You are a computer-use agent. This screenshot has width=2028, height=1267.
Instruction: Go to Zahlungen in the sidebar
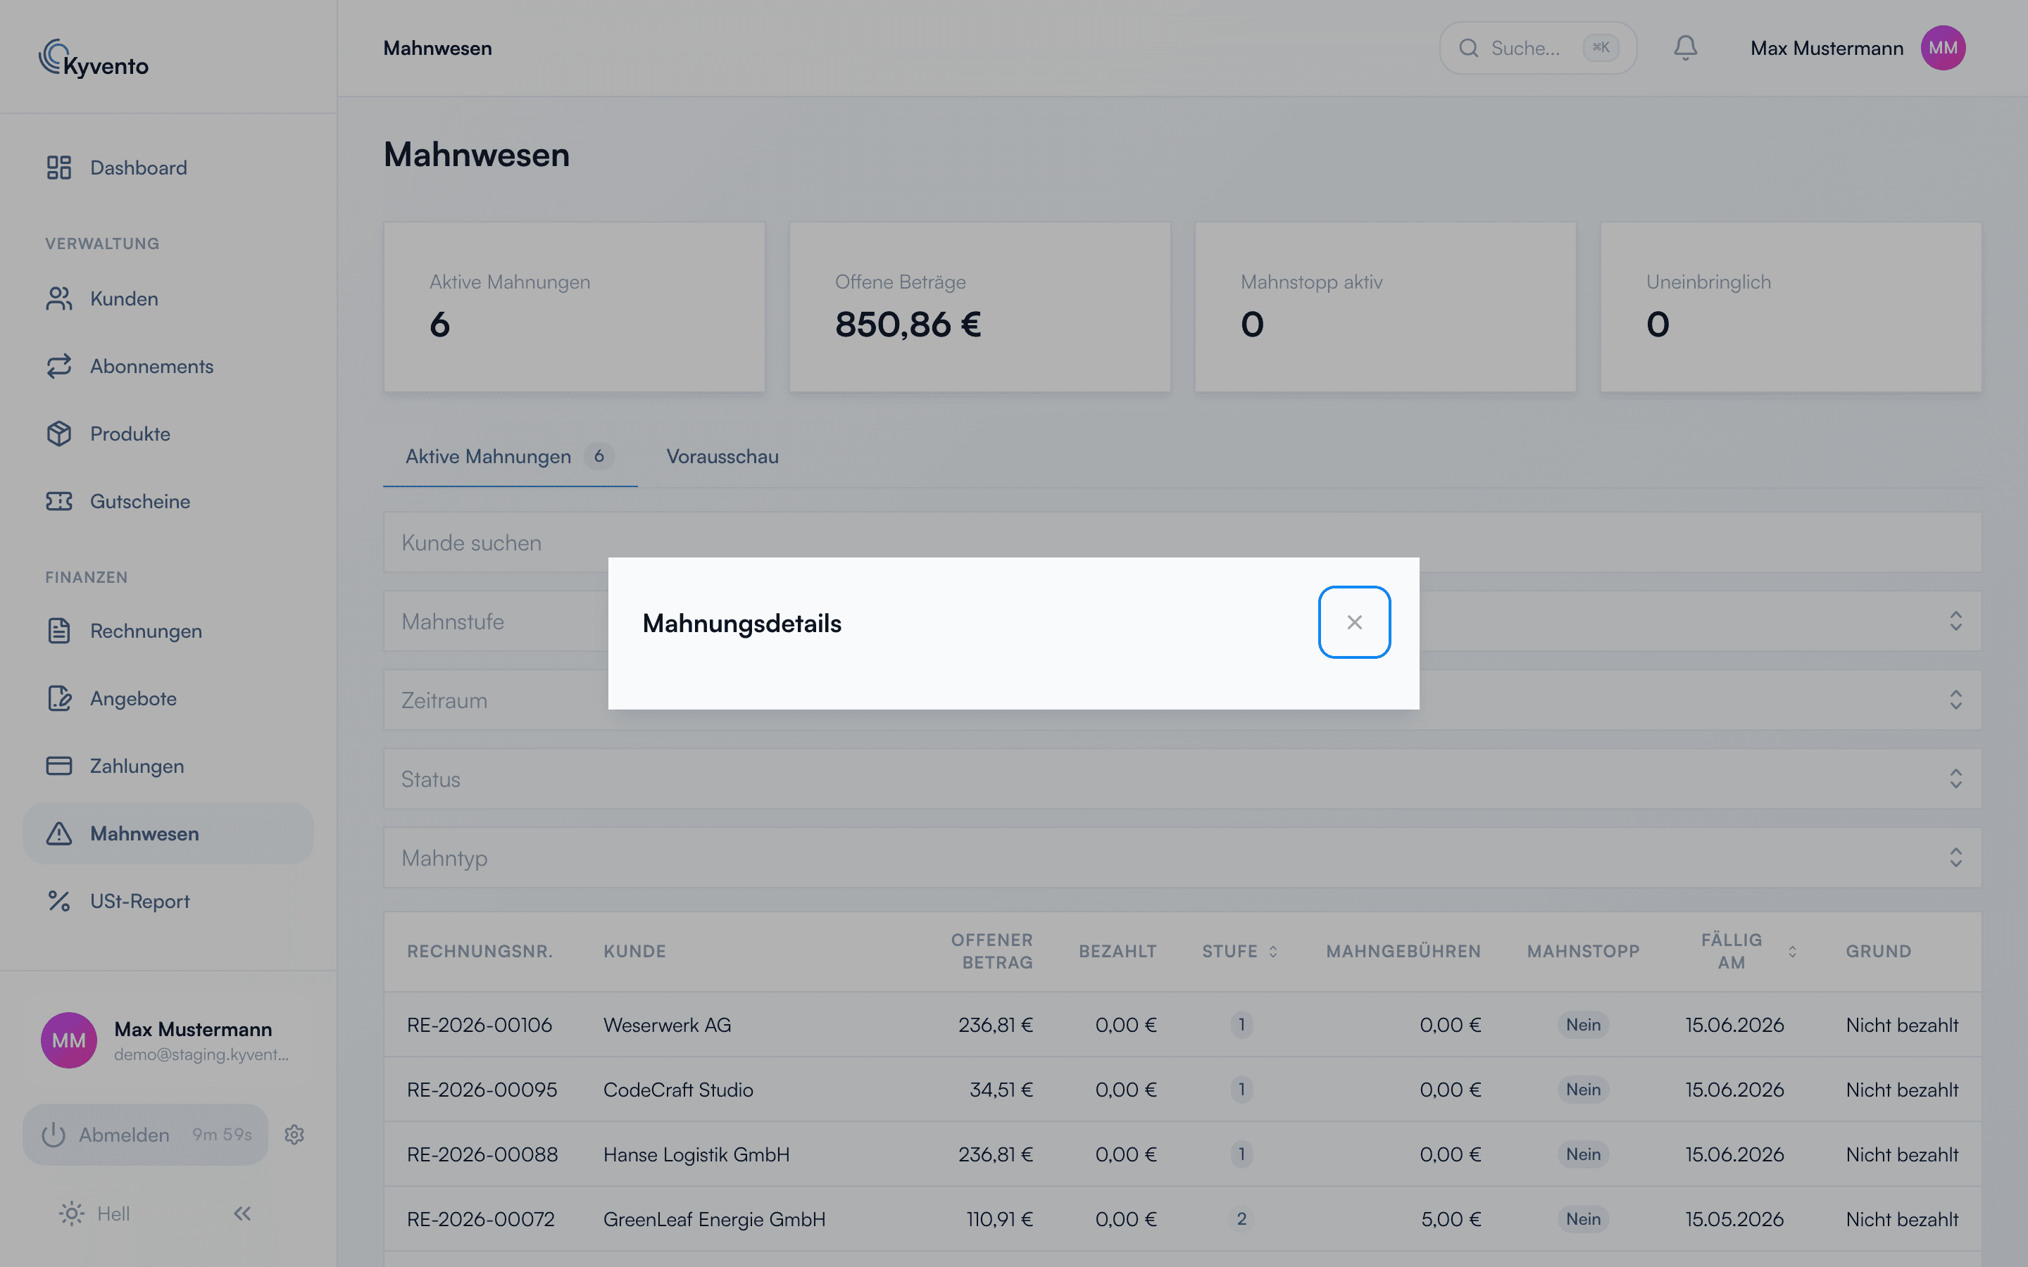(168, 766)
